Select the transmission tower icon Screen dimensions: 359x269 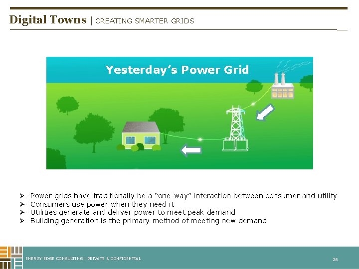[x=236, y=128]
